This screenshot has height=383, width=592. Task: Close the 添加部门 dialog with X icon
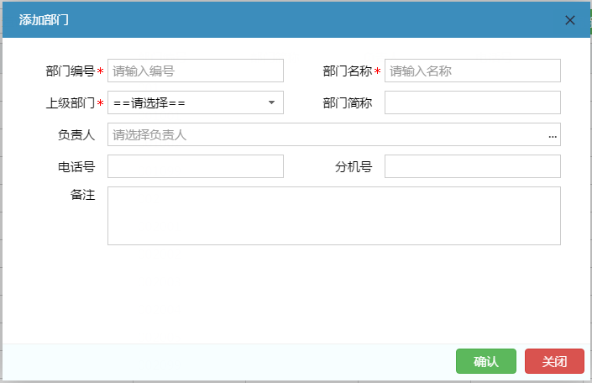(570, 20)
